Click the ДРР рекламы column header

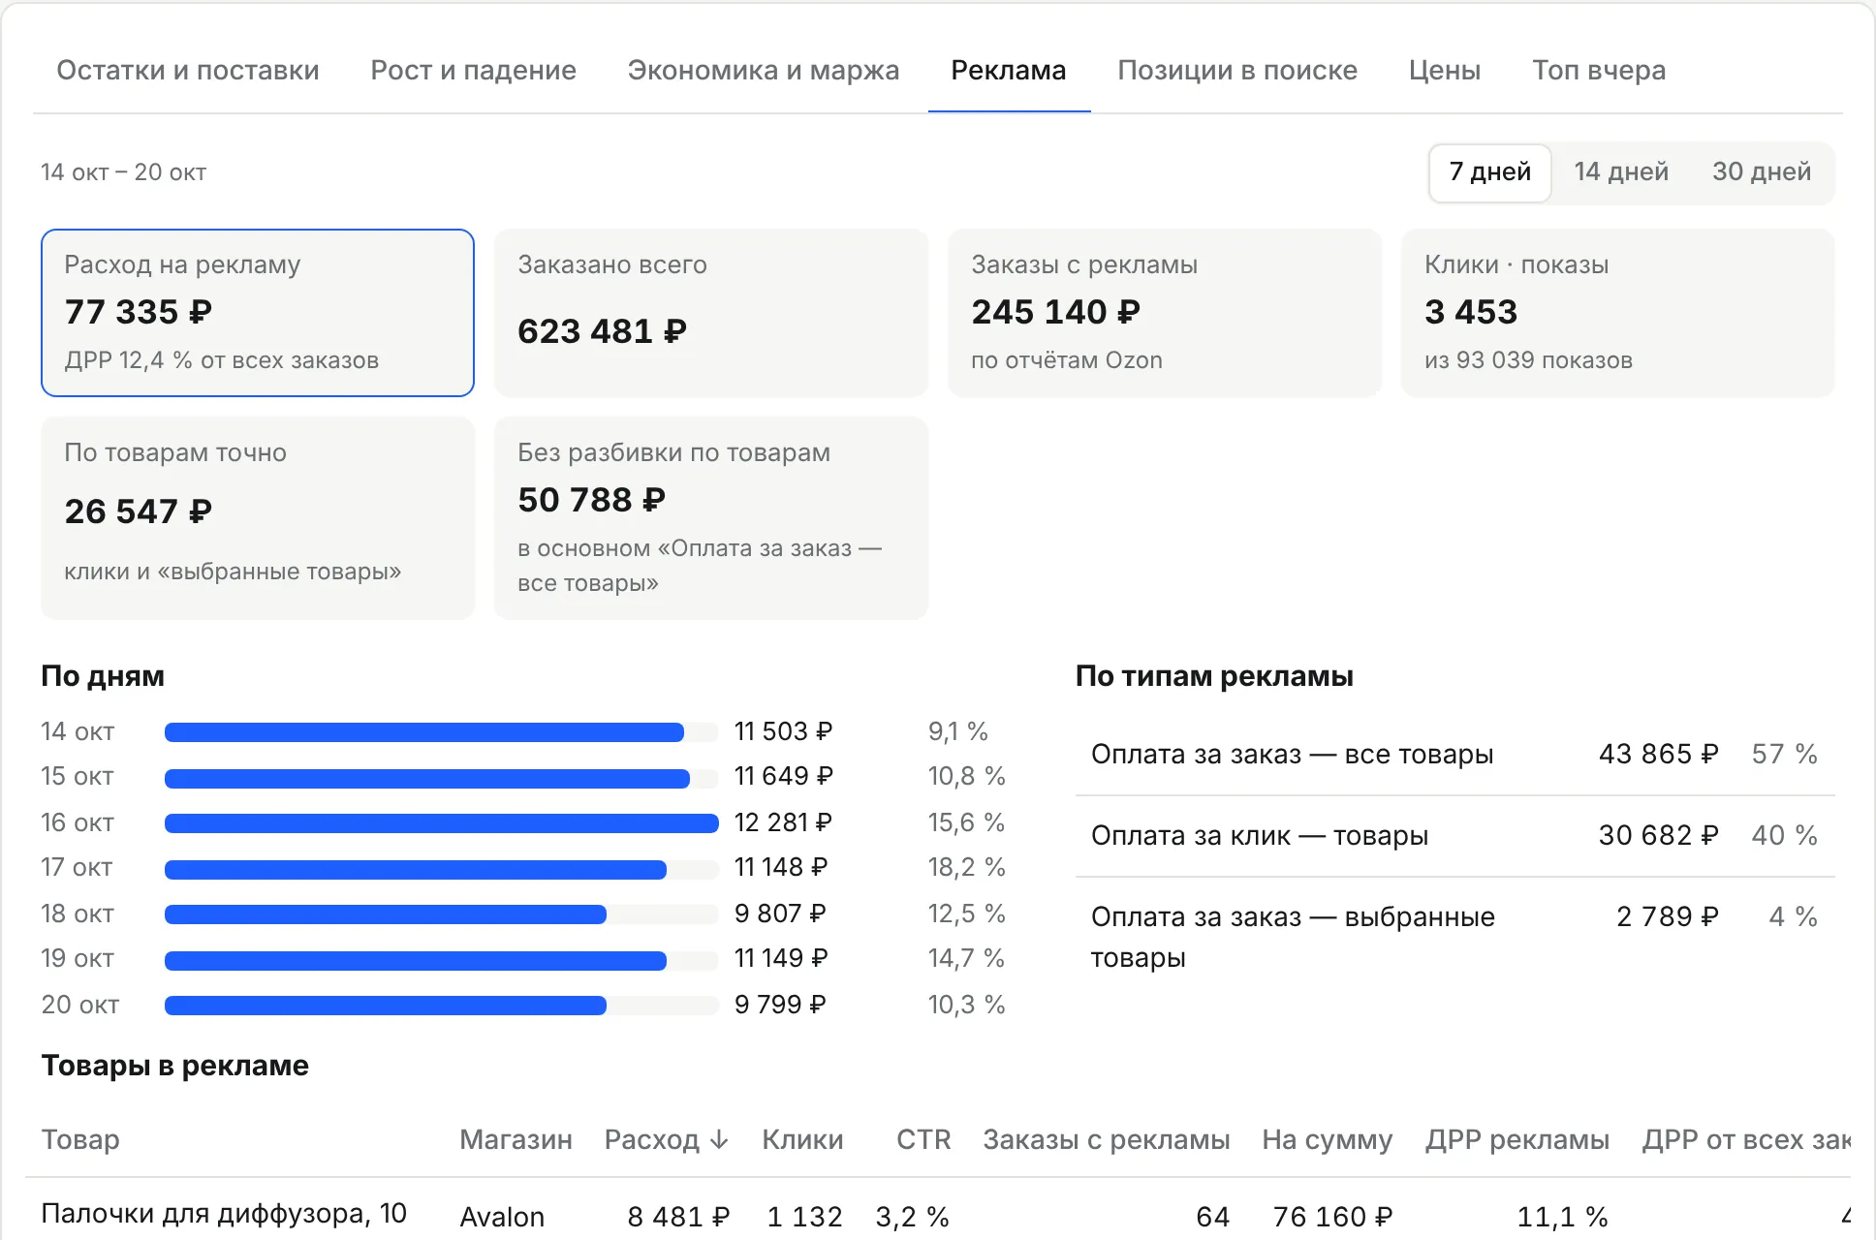[x=1517, y=1140]
